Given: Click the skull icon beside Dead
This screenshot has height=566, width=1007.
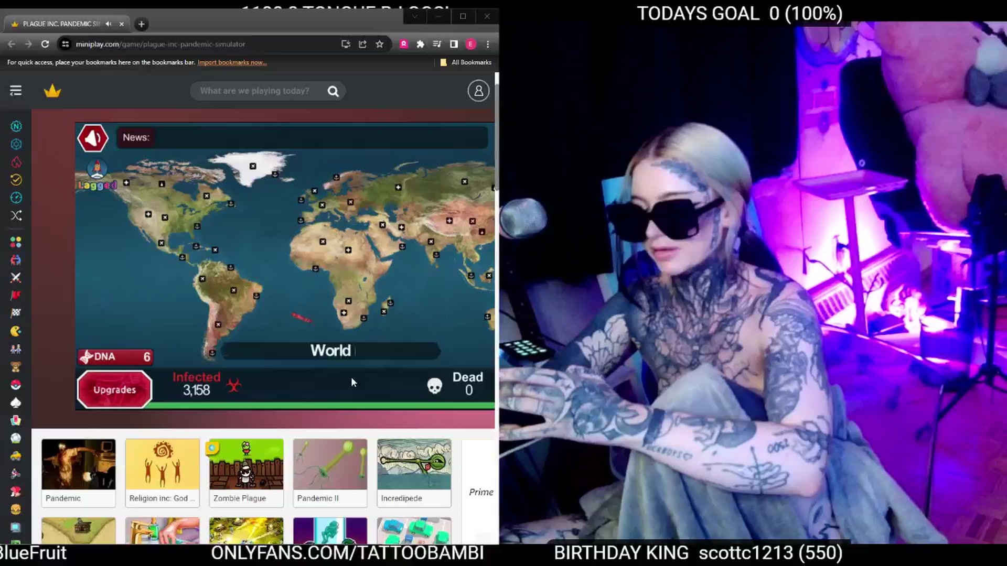Looking at the screenshot, I should pyautogui.click(x=435, y=386).
